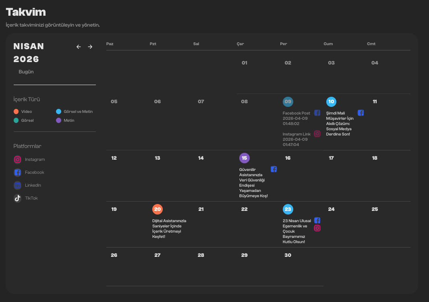Open the Facebook Post entry on April 09
The width and height of the screenshot is (429, 302).
(296, 118)
